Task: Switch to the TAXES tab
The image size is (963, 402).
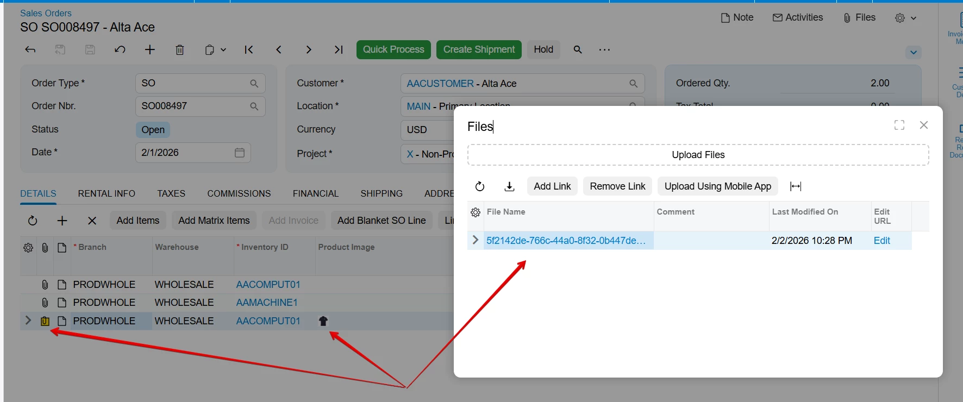Action: click(171, 193)
